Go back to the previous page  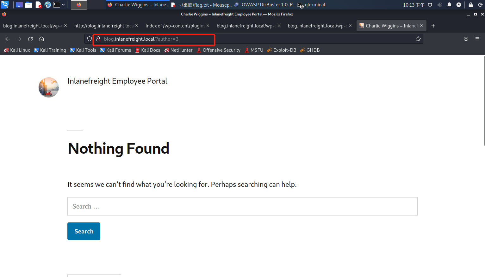[8, 39]
